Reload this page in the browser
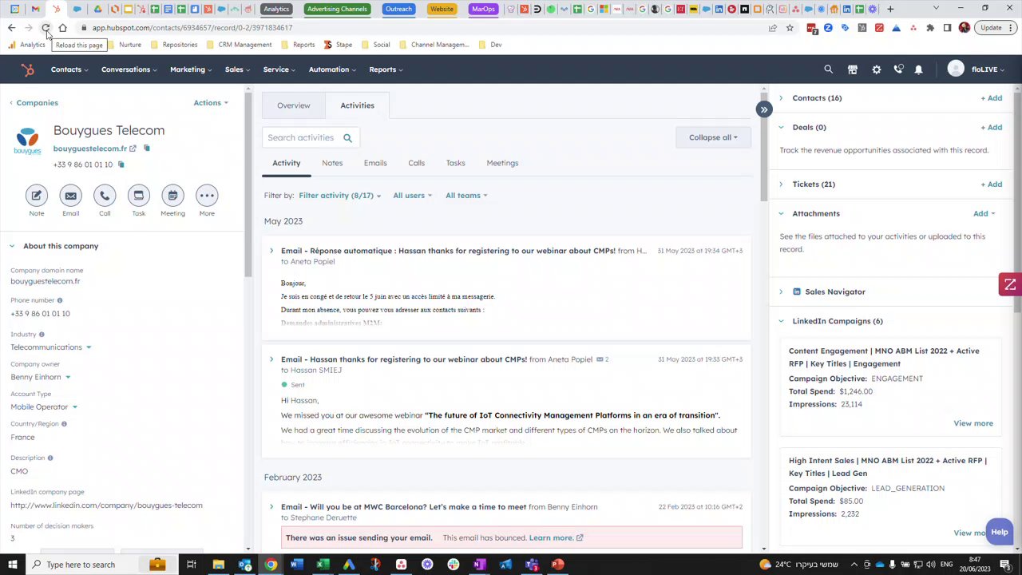 click(46, 28)
